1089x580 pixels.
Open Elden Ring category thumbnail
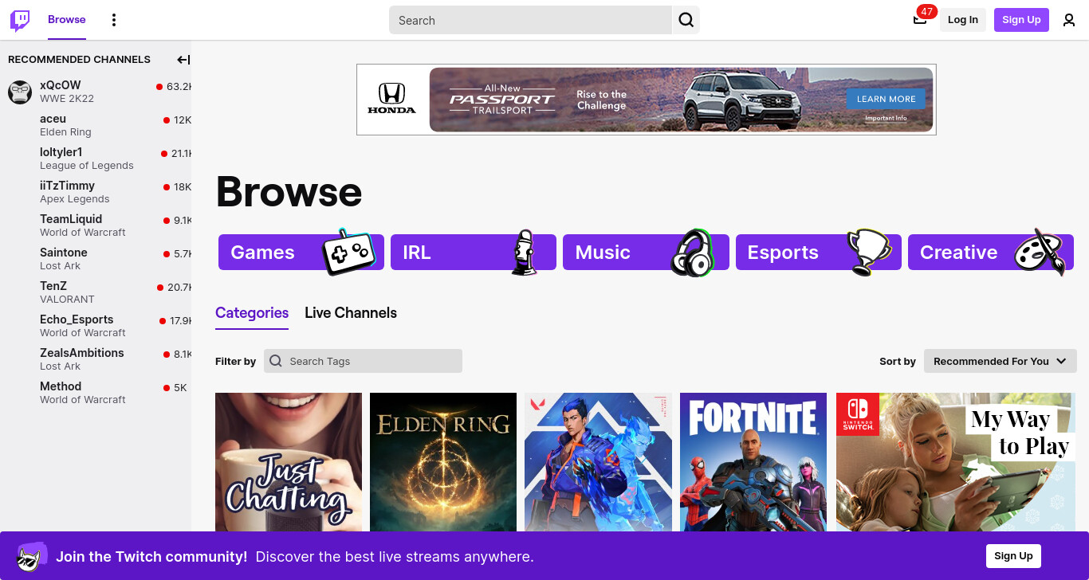(443, 462)
